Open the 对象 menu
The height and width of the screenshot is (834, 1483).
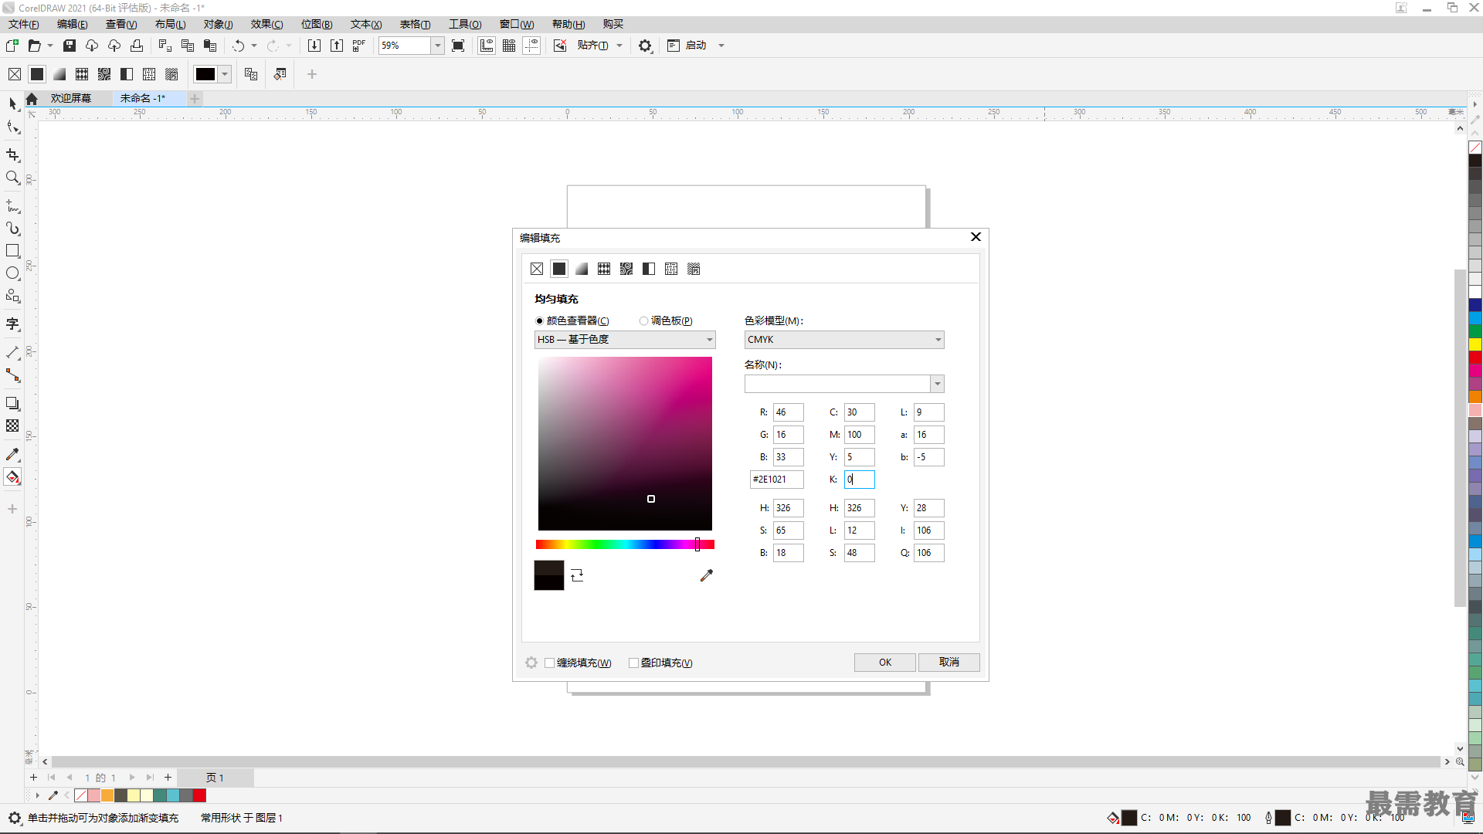(x=218, y=24)
